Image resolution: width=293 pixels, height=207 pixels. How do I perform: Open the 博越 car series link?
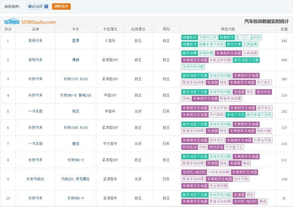tap(76, 60)
